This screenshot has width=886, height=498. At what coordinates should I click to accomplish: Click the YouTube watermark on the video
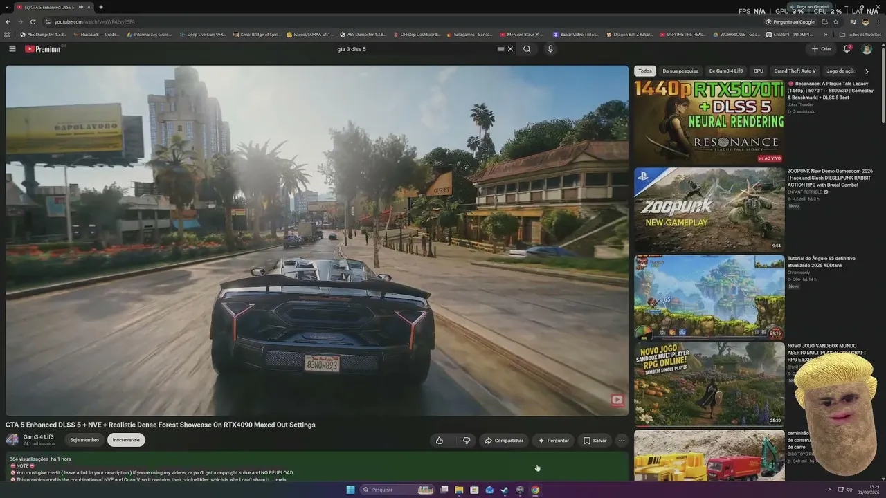pos(617,400)
